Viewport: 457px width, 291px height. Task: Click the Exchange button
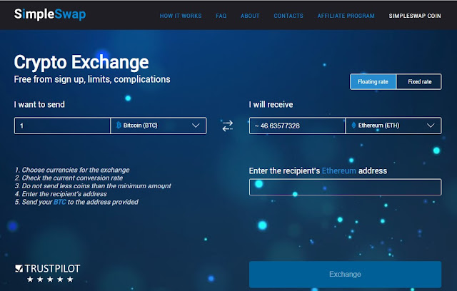point(345,275)
